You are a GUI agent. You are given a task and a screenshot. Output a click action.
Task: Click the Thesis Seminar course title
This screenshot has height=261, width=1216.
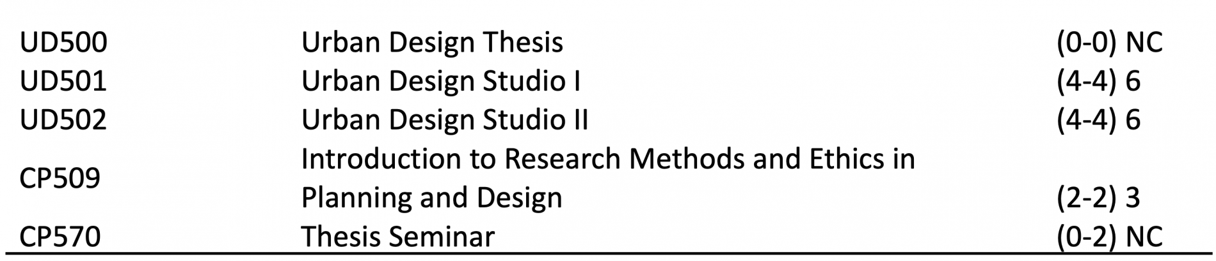[398, 237]
